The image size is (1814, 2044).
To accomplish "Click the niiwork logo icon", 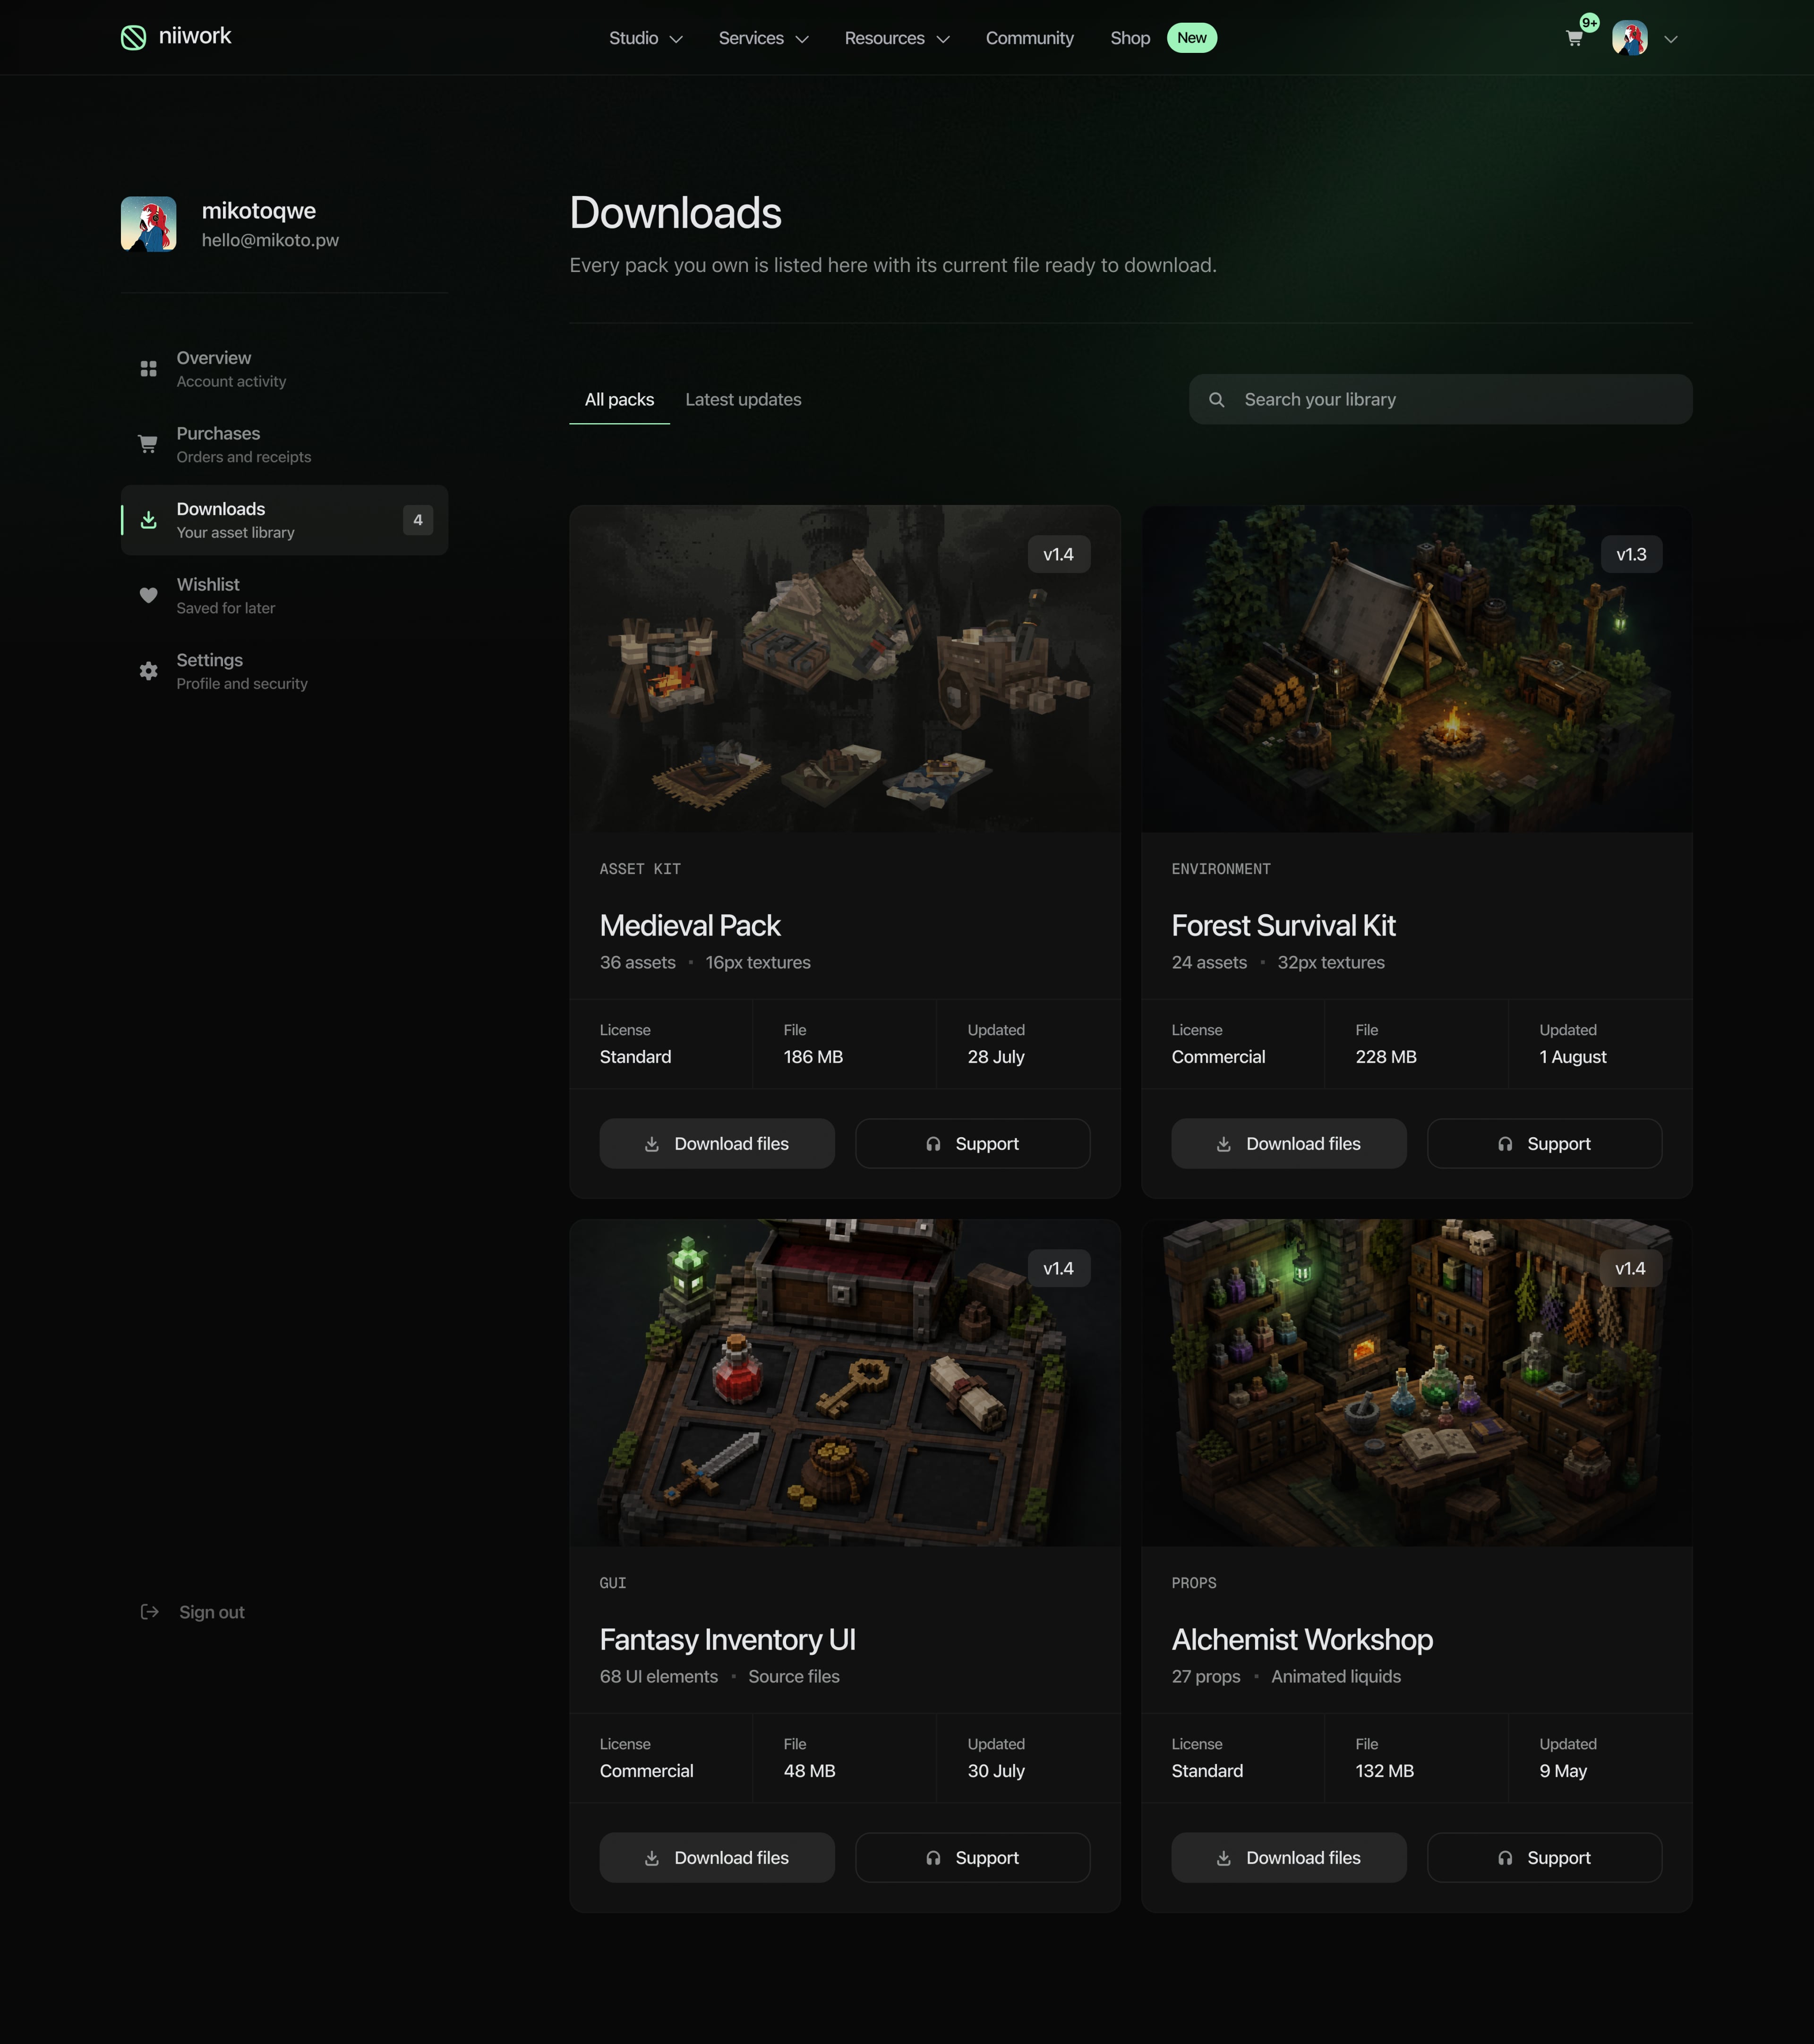I will click(133, 38).
